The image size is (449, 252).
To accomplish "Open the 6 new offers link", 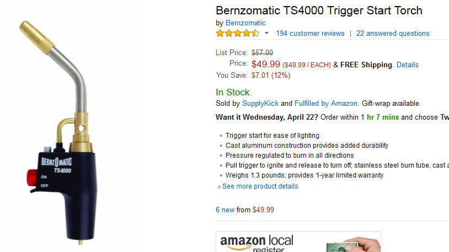I will coord(225,210).
